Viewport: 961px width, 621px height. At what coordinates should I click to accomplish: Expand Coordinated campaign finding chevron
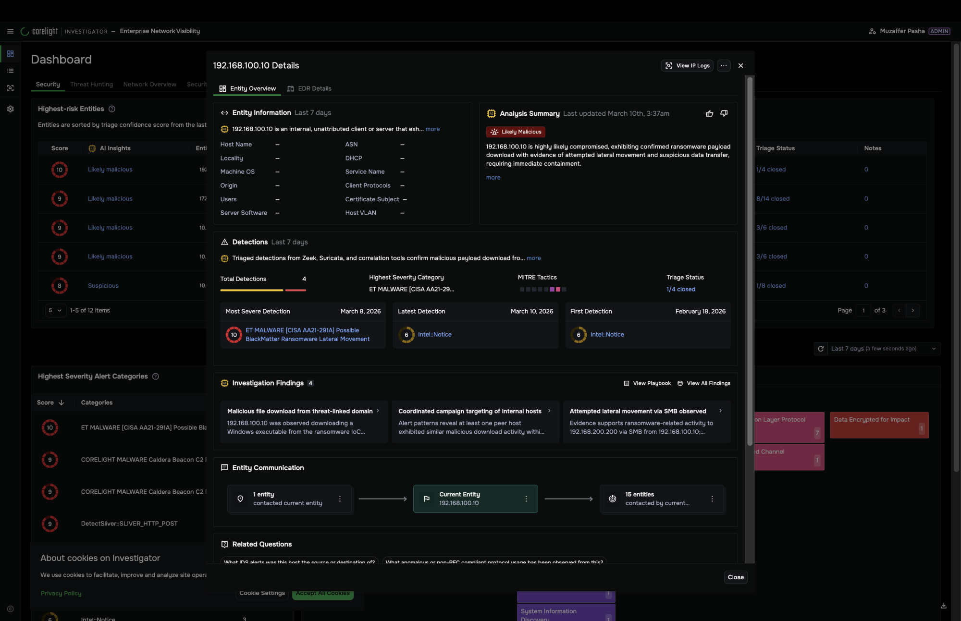tap(549, 411)
